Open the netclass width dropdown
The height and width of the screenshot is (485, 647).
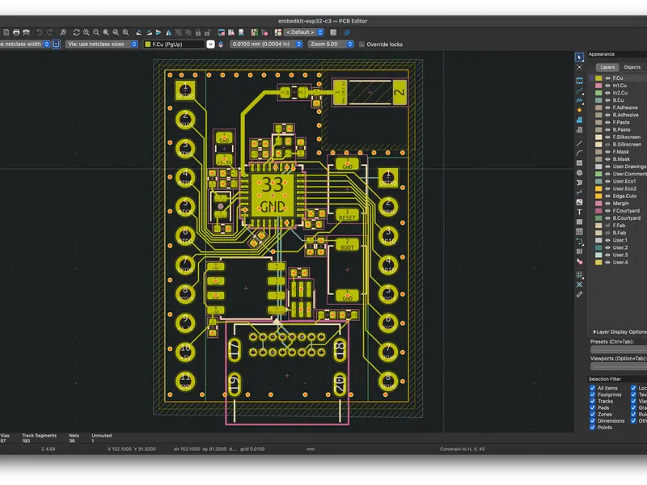tap(25, 44)
